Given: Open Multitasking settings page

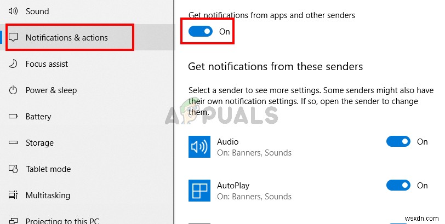Looking at the screenshot, I should click(x=48, y=196).
